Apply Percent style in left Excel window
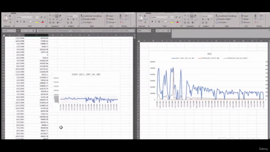 (x=73, y=19)
